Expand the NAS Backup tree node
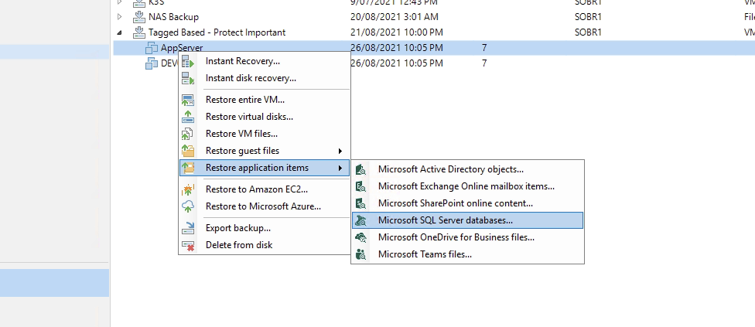 pos(120,17)
